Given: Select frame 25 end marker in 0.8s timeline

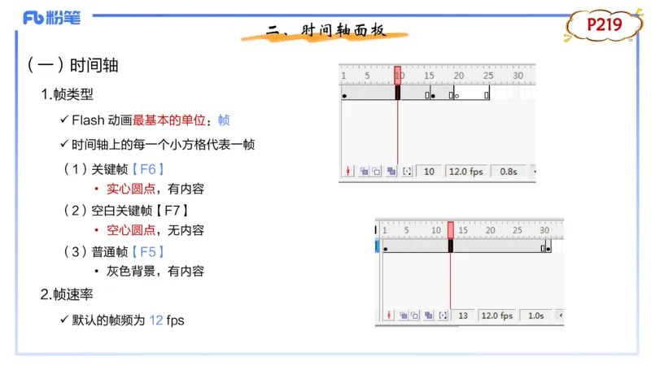Looking at the screenshot, I should (486, 95).
